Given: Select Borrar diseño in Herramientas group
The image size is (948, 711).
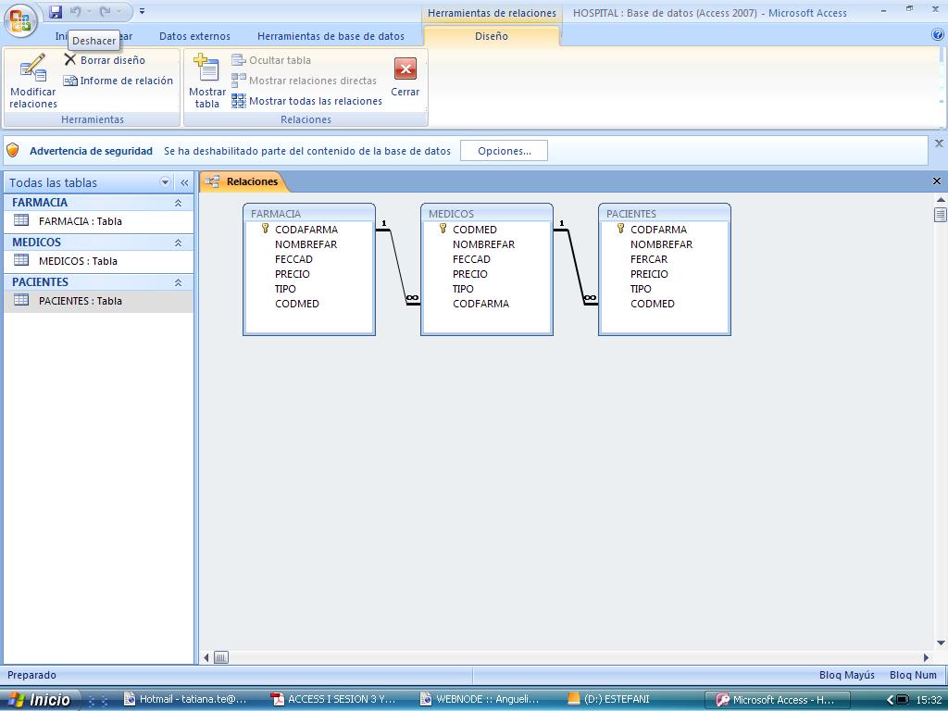Looking at the screenshot, I should click(105, 60).
